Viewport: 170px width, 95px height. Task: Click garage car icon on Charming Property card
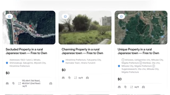point(87,78)
